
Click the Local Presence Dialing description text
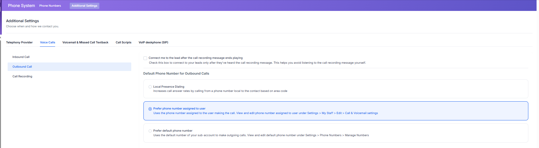220,91
